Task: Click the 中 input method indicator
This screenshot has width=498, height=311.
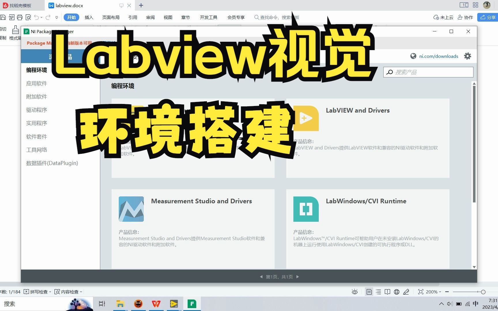Action: (x=476, y=304)
